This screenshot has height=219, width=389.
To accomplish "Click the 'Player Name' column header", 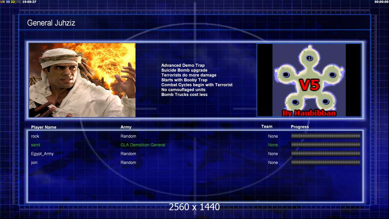I will [44, 127].
